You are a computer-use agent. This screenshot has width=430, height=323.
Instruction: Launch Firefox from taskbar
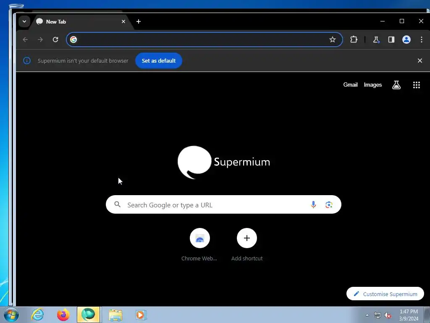[63, 315]
